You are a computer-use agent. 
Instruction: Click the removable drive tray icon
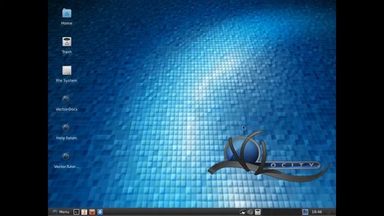[x=257, y=212]
